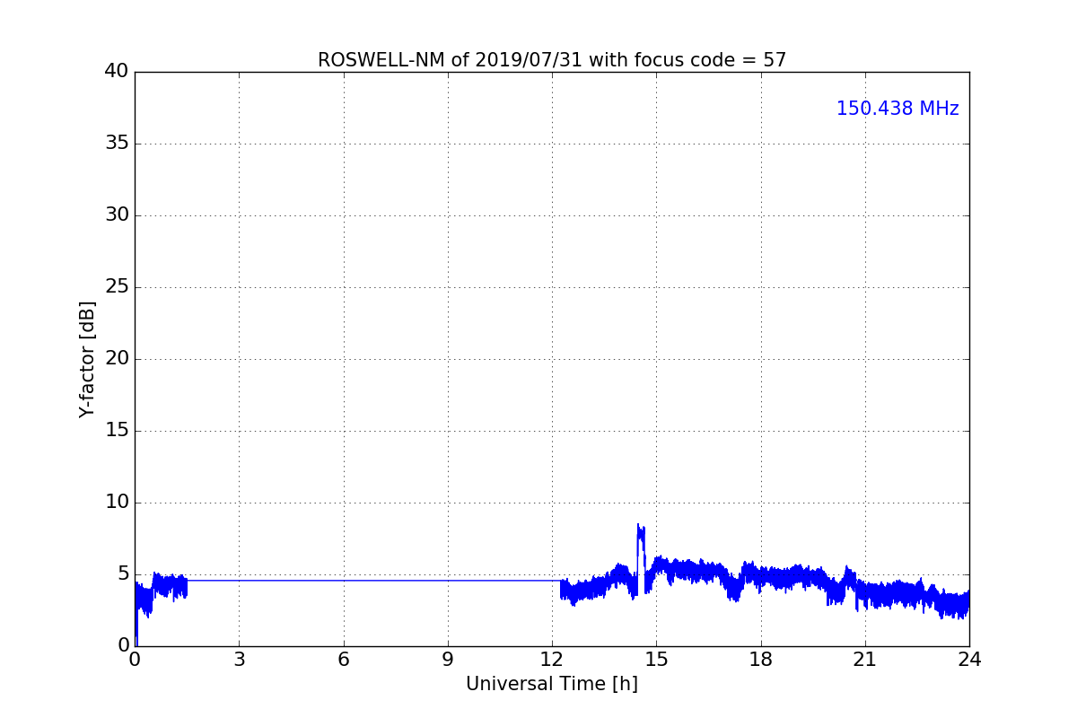Click the x-axis tick label '9'
This screenshot has height=718, width=1077.
(x=448, y=660)
